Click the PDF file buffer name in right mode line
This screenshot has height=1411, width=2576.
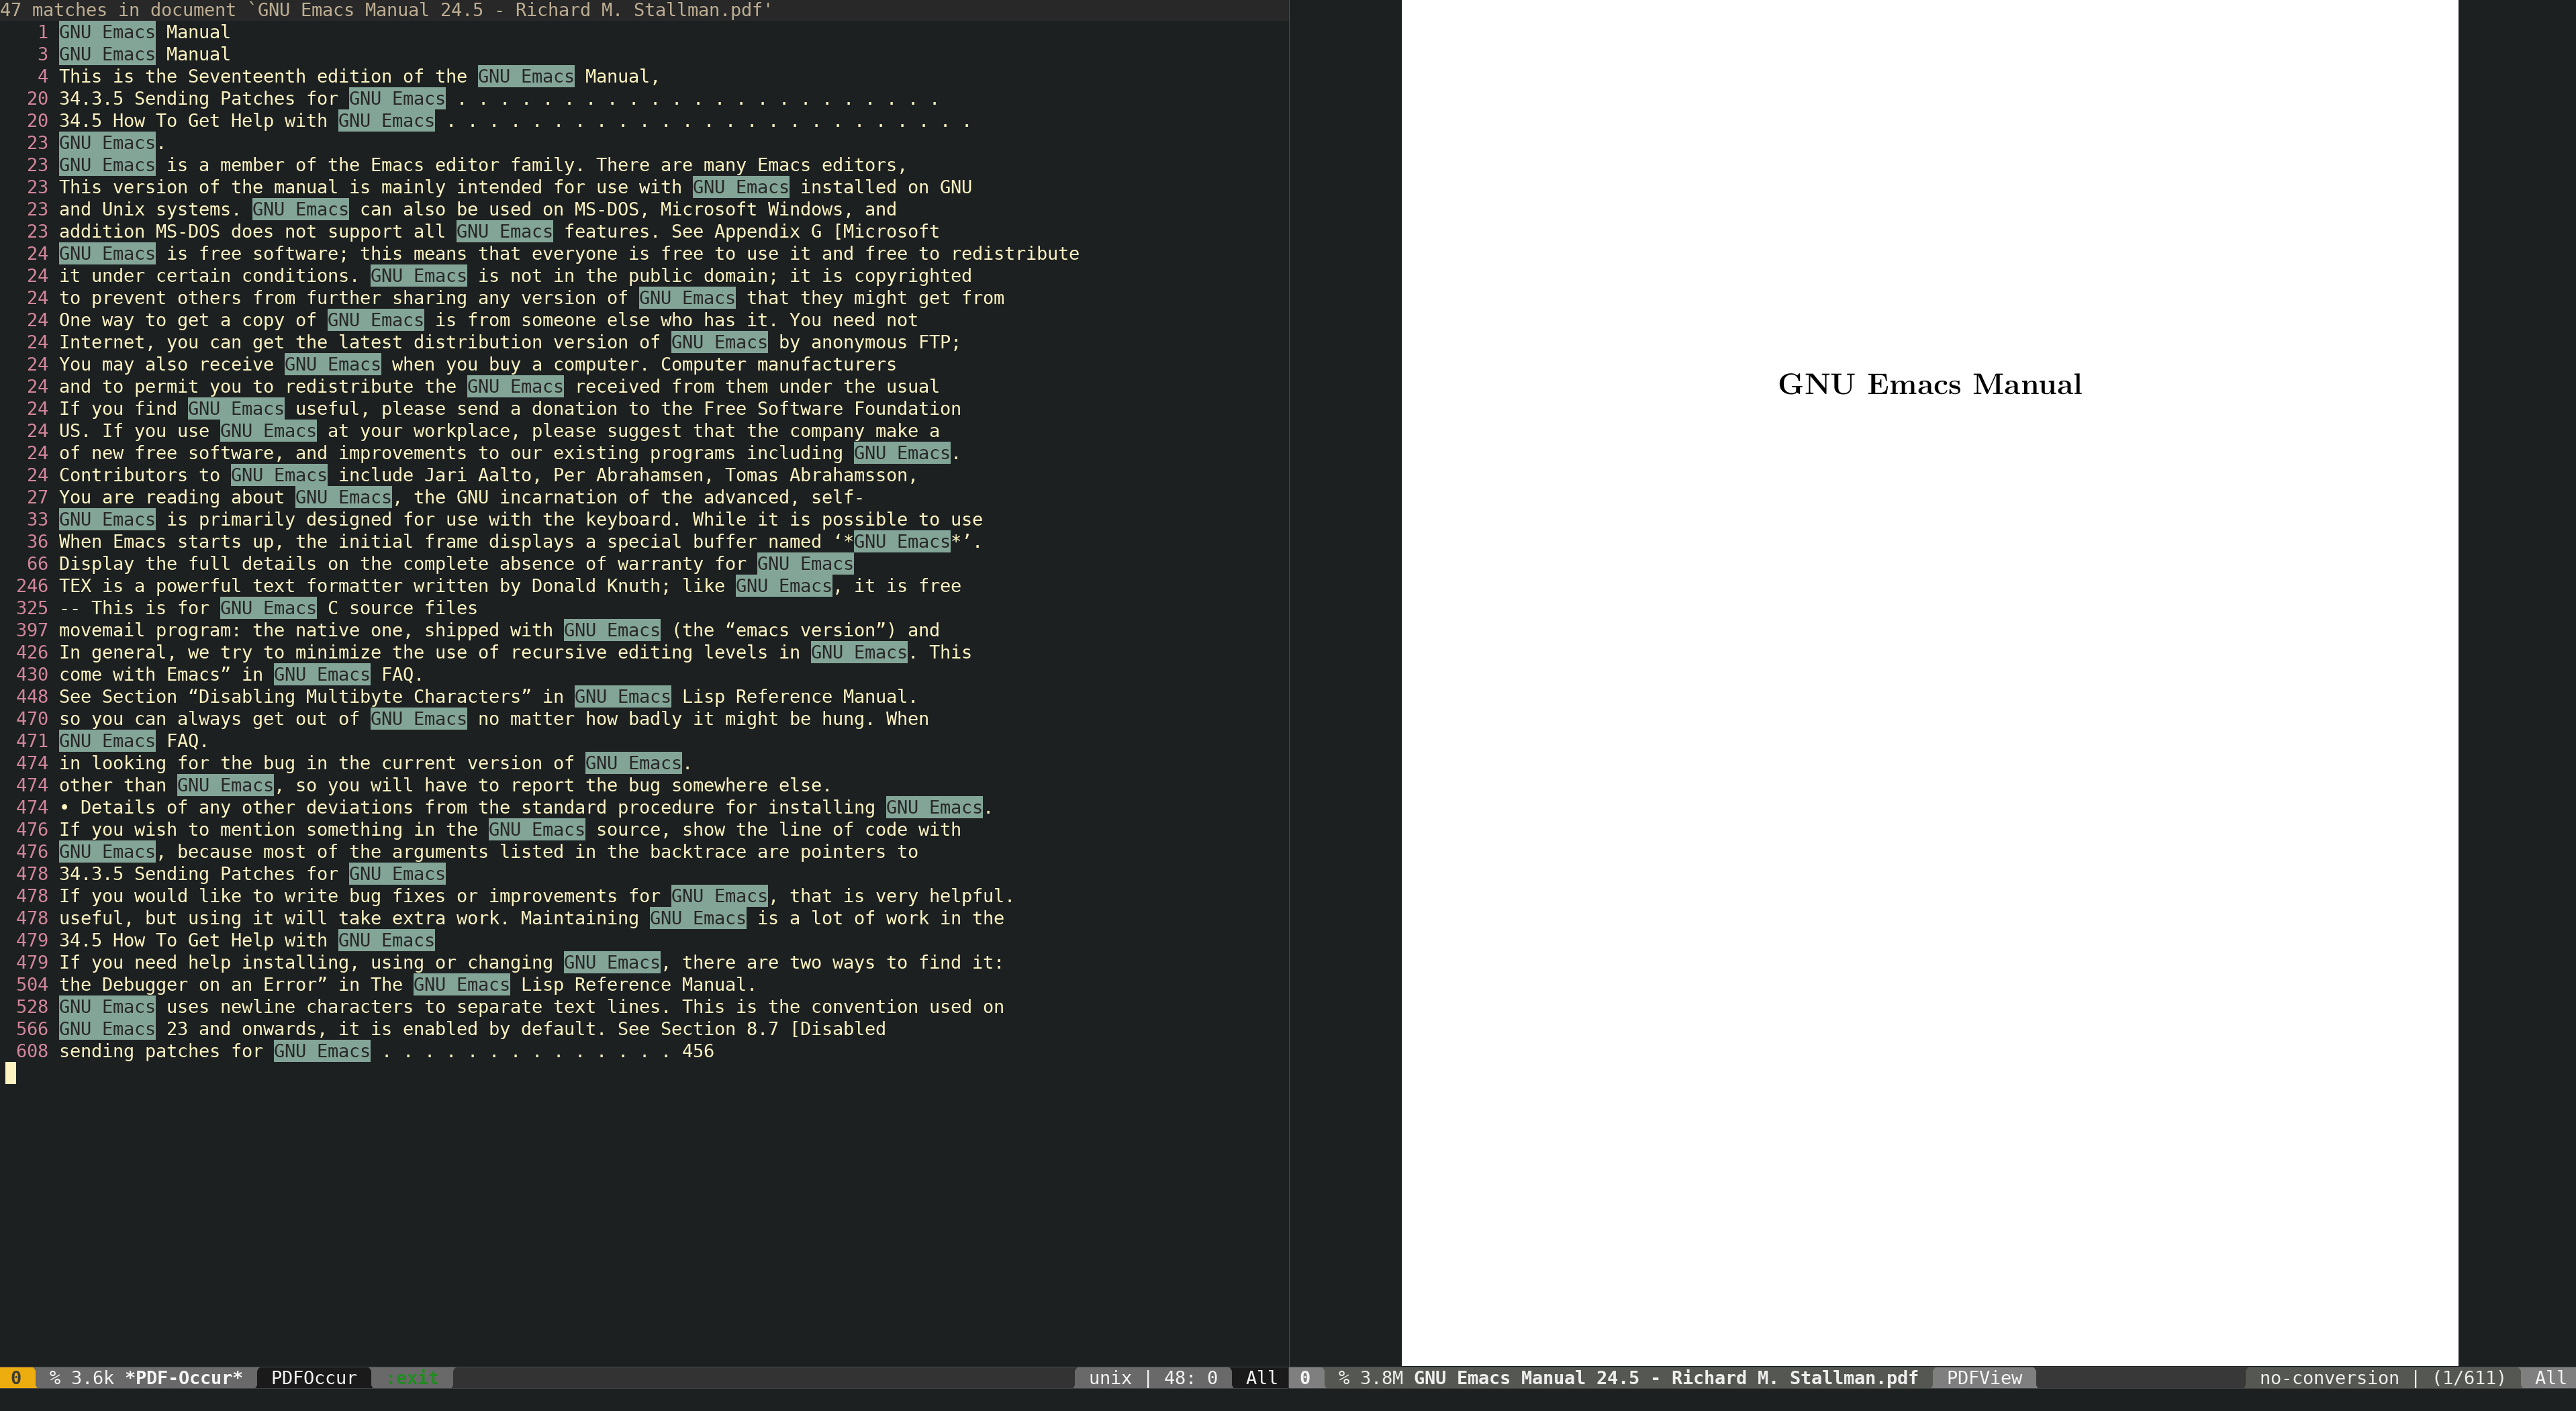pyautogui.click(x=1666, y=1378)
